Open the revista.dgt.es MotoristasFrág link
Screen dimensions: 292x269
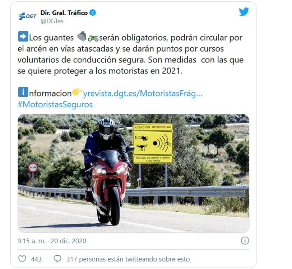(x=143, y=93)
